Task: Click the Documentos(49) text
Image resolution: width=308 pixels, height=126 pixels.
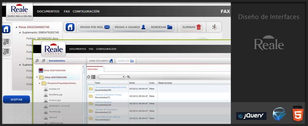Action: (x=103, y=90)
